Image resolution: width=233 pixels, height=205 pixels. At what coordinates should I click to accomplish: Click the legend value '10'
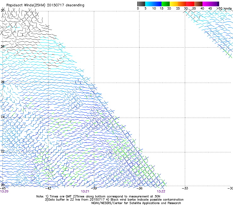click(154, 9)
